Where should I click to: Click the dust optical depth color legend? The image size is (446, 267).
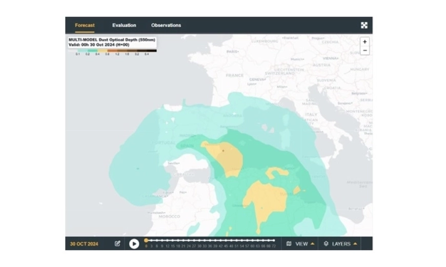click(112, 50)
